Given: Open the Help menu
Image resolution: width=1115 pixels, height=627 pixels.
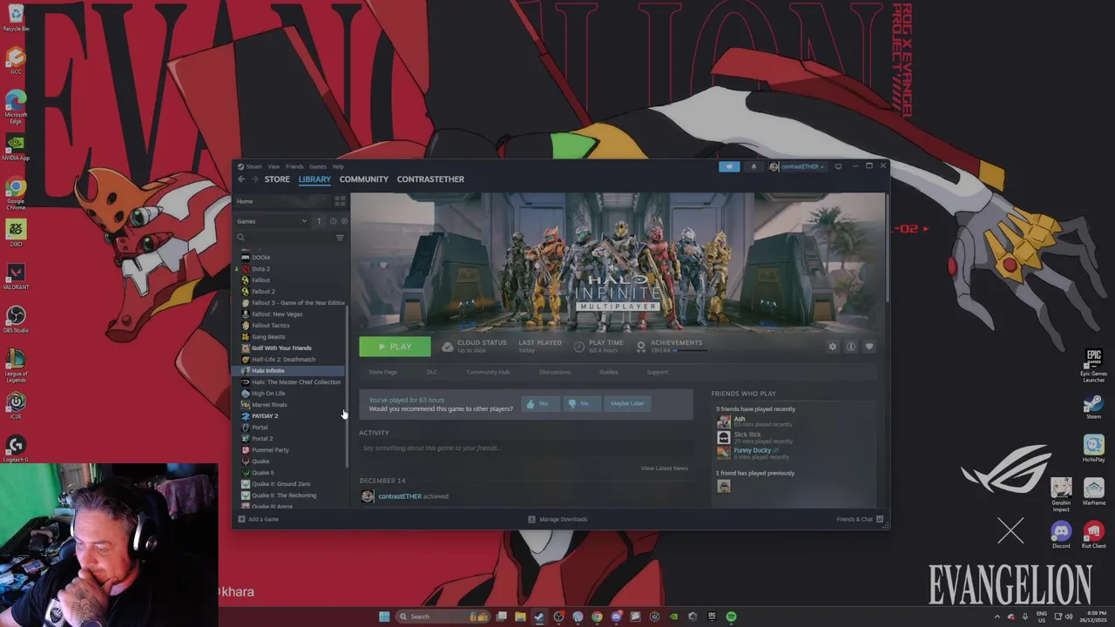Looking at the screenshot, I should pyautogui.click(x=338, y=166).
